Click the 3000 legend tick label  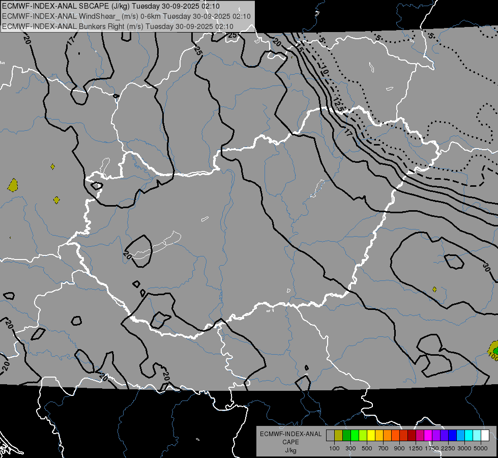(464, 448)
